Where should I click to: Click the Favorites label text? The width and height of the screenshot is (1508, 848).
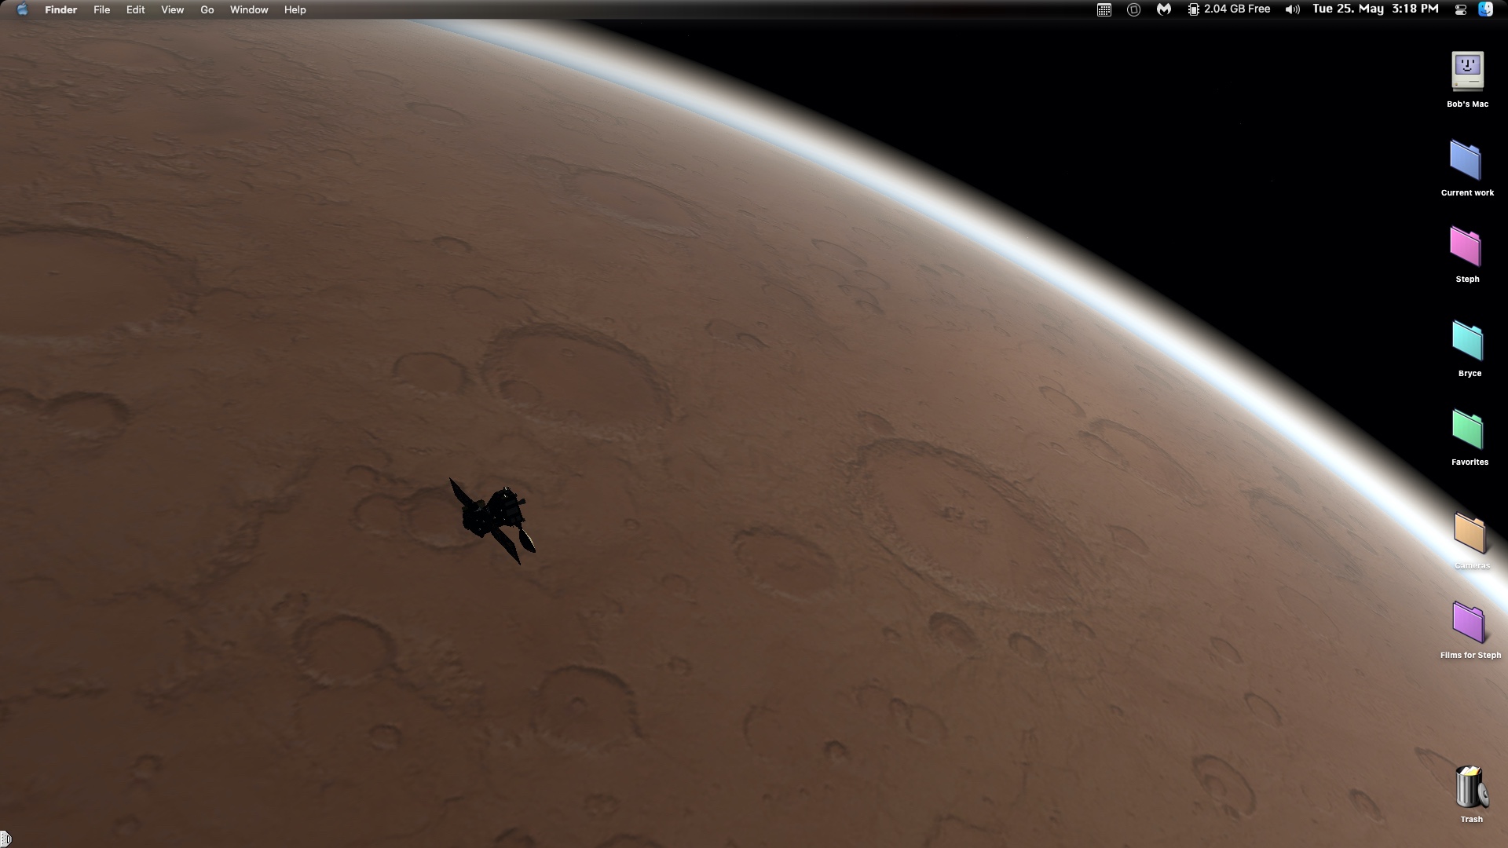coord(1470,462)
